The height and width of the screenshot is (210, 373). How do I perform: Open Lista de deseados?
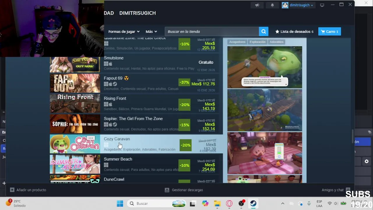[294, 32]
